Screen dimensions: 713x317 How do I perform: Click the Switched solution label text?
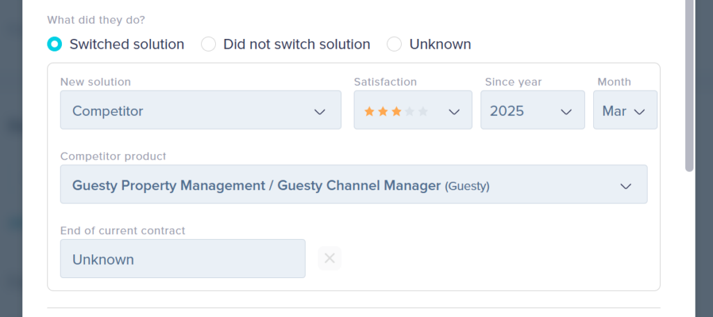(x=127, y=44)
